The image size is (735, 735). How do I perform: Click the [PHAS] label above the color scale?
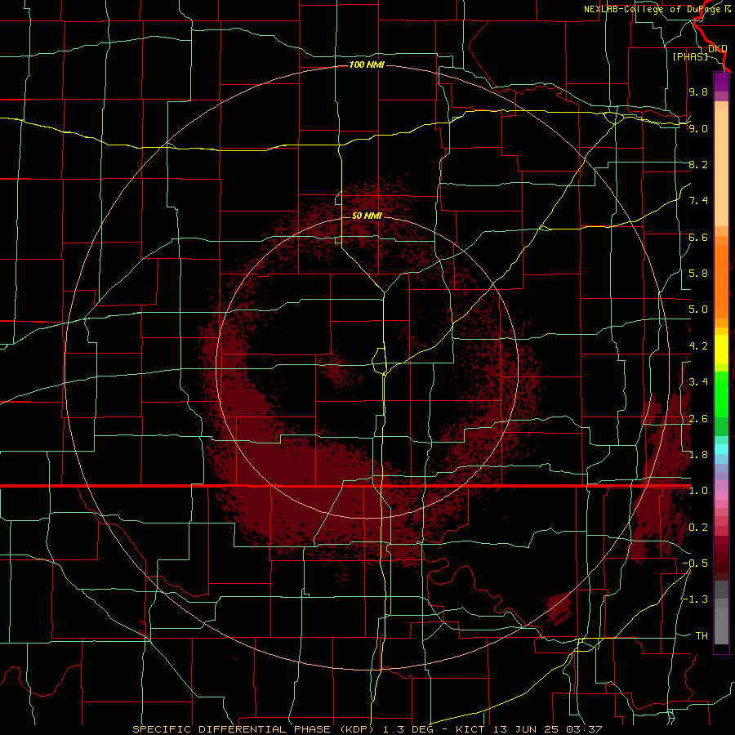(x=690, y=56)
